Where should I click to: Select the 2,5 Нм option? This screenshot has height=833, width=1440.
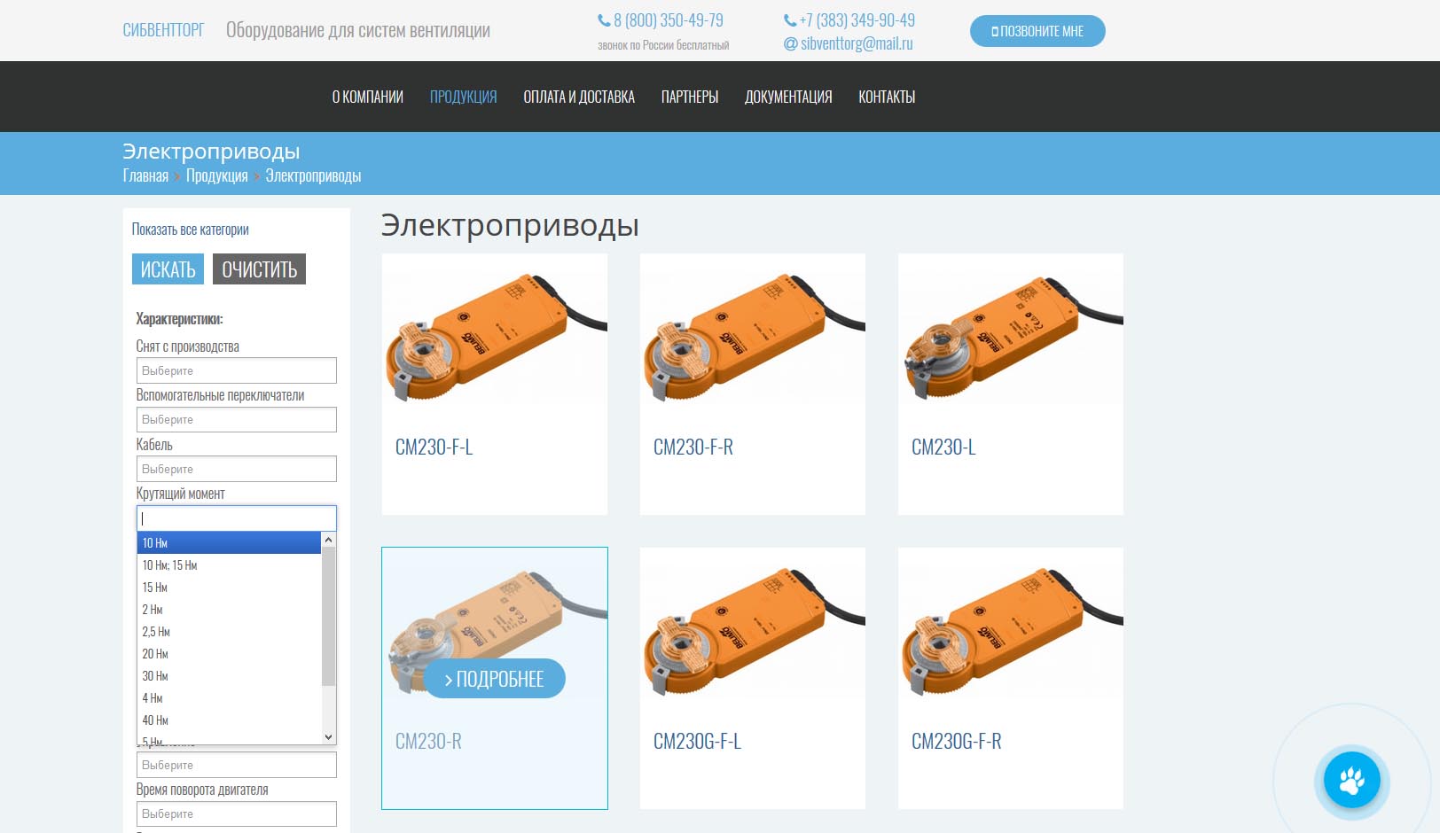pos(229,631)
